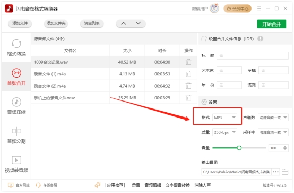The width and height of the screenshot is (294, 193).
Task: Open 在线客服 online support link
Action: pos(47,186)
